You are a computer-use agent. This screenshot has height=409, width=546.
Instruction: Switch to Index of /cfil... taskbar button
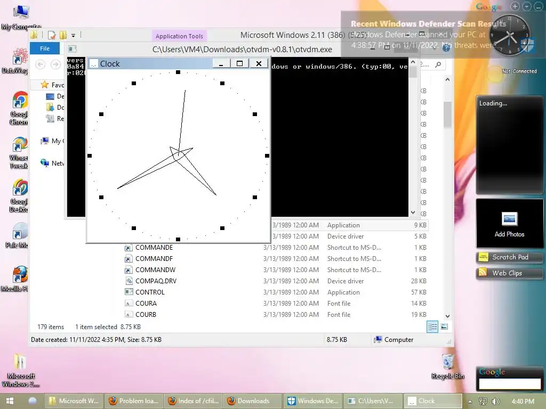pyautogui.click(x=194, y=401)
